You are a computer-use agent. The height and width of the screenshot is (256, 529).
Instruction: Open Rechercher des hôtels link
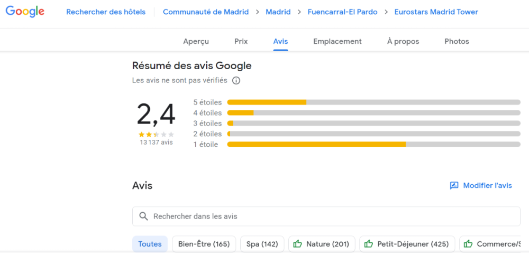(x=106, y=12)
